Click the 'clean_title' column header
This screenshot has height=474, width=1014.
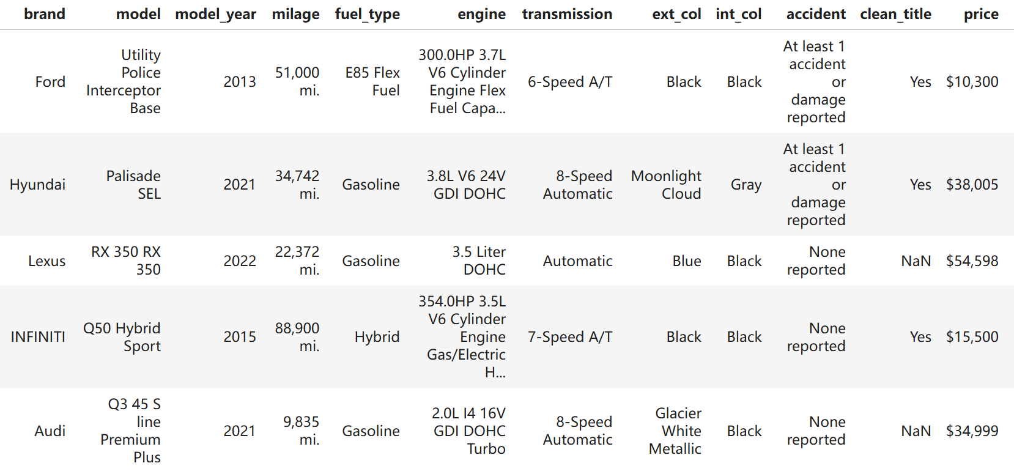[x=895, y=14]
